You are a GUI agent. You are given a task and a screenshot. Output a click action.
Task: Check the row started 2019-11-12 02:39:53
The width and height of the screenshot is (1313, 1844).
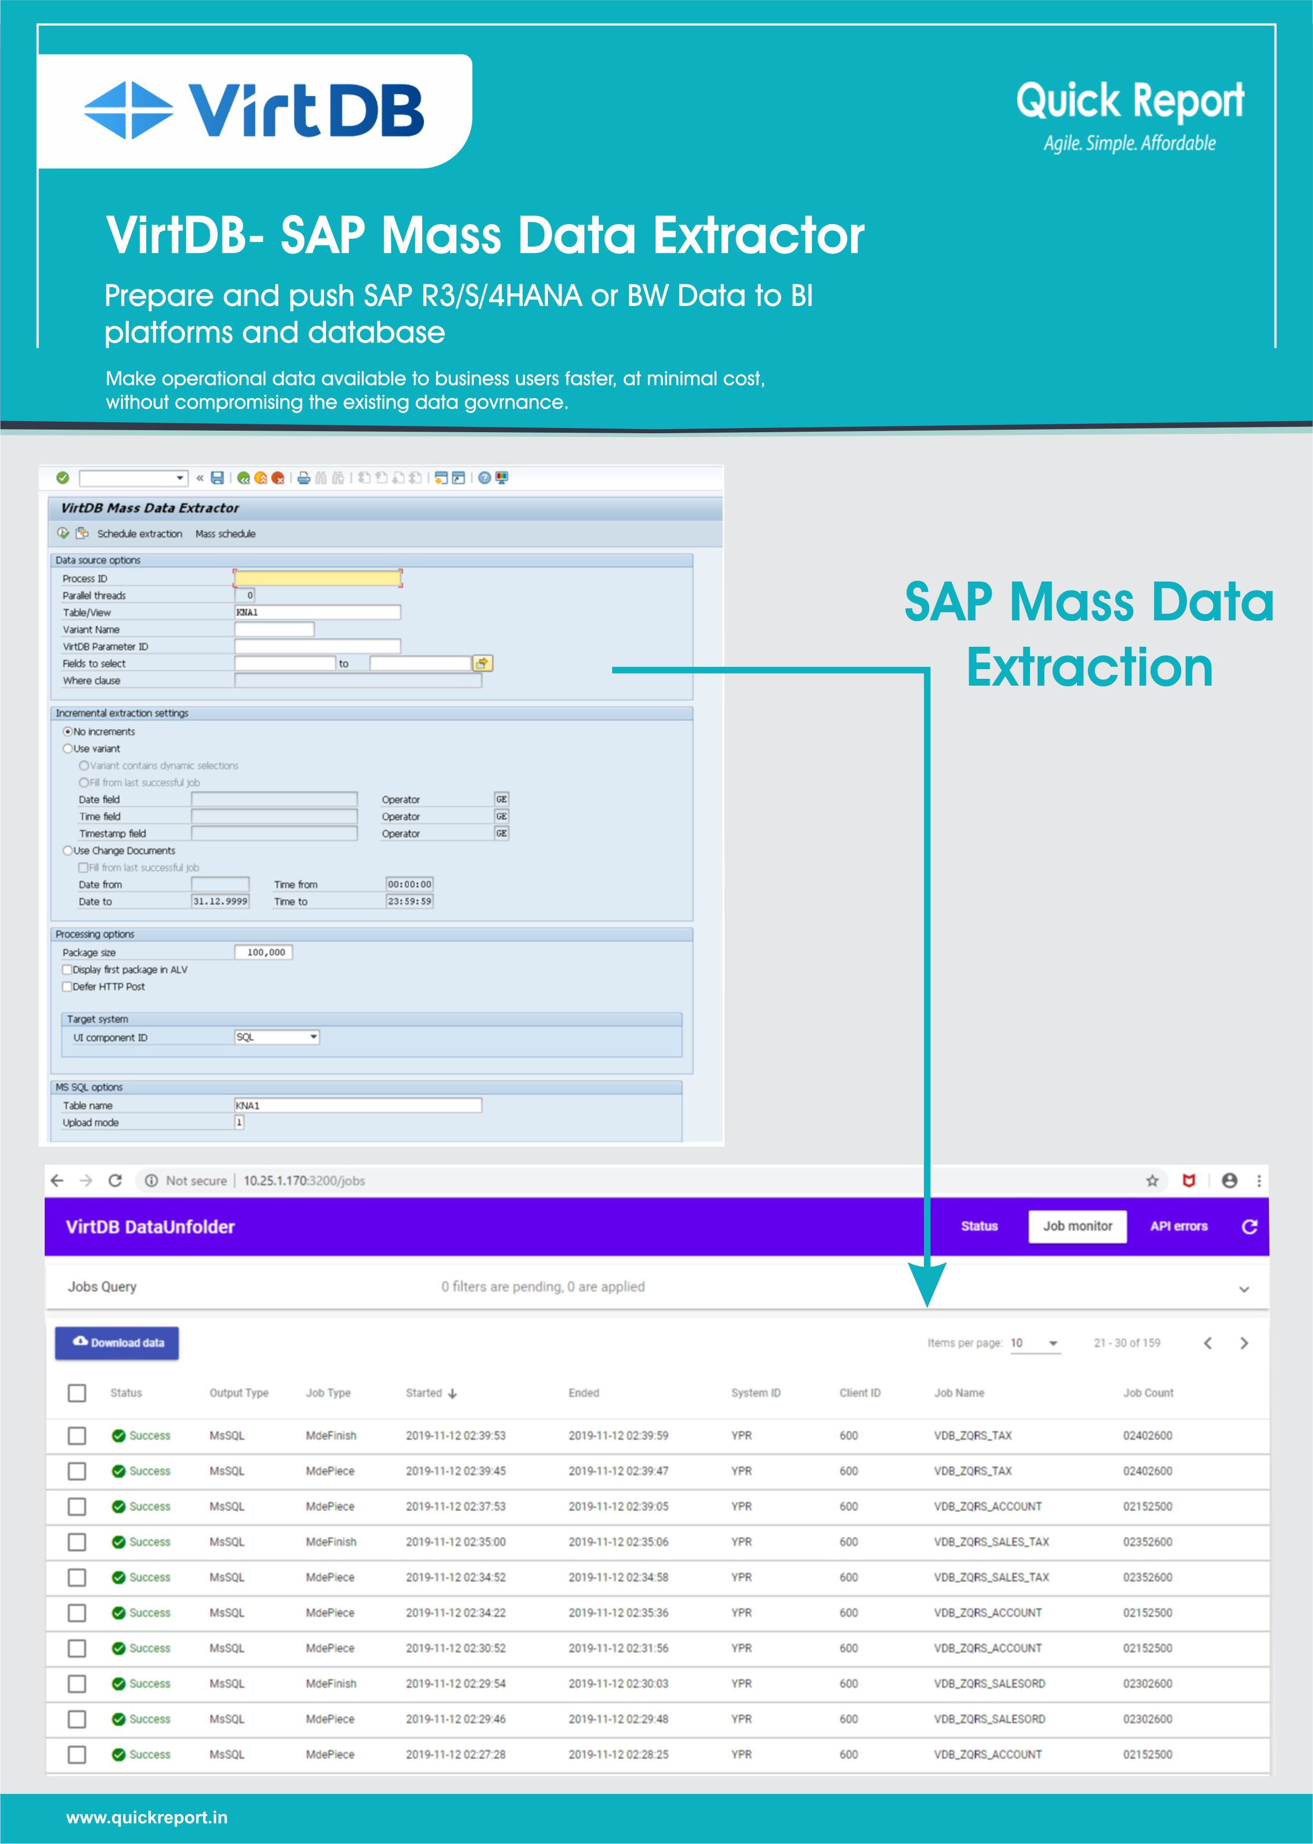(77, 1436)
